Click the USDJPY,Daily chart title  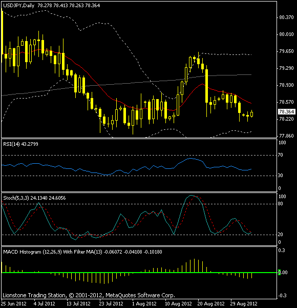[x=19, y=6]
